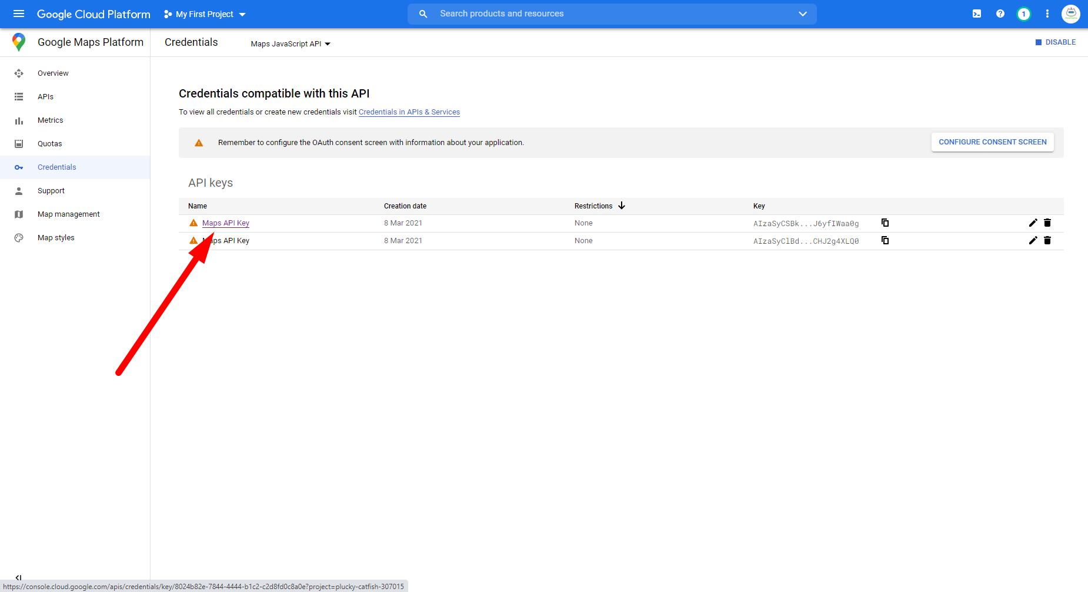The height and width of the screenshot is (592, 1088).
Task: Click the 8 Mar 2021 date in the AIzaSyCSBk row
Action: pyautogui.click(x=403, y=223)
